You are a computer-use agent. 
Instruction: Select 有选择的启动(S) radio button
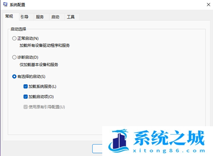click(14, 77)
